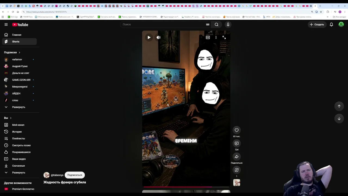The width and height of the screenshot is (348, 196).
Task: Select Shorts in the sidebar
Action: click(x=19, y=42)
